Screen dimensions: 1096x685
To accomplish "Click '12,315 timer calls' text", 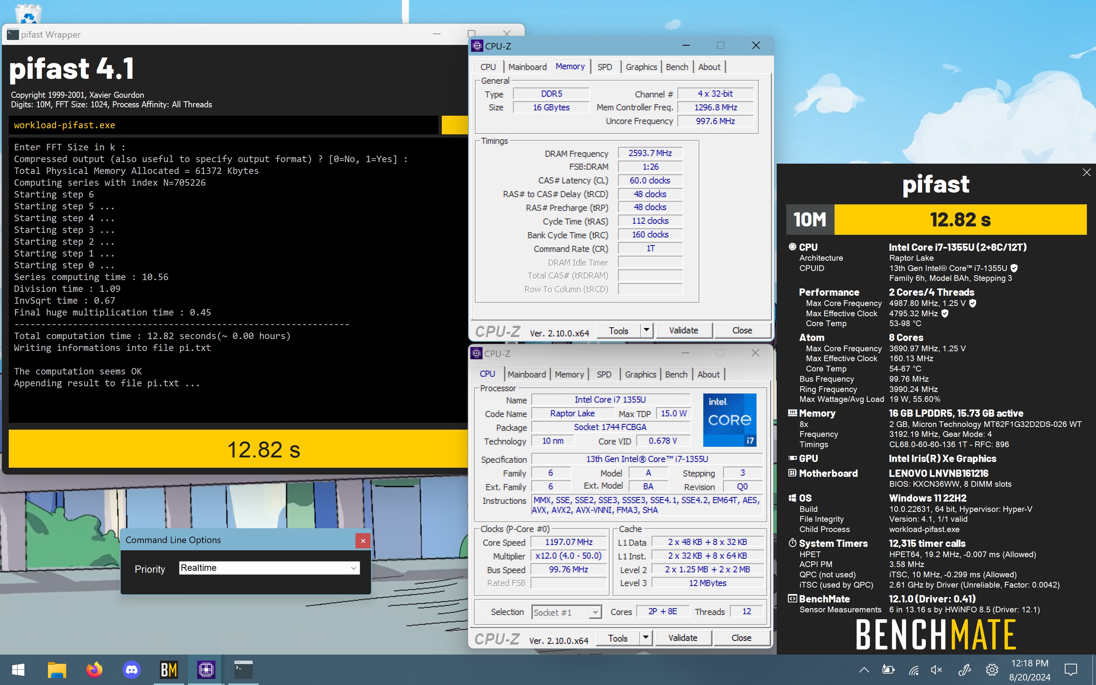I will pos(927,543).
